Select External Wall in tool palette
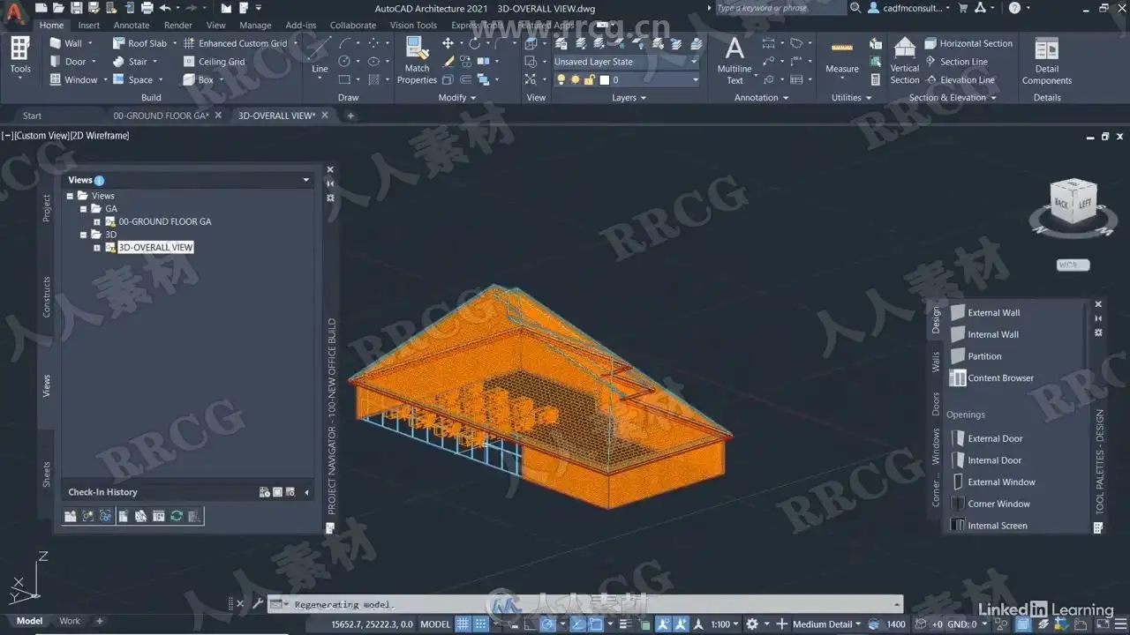The width and height of the screenshot is (1130, 635). pos(984,312)
